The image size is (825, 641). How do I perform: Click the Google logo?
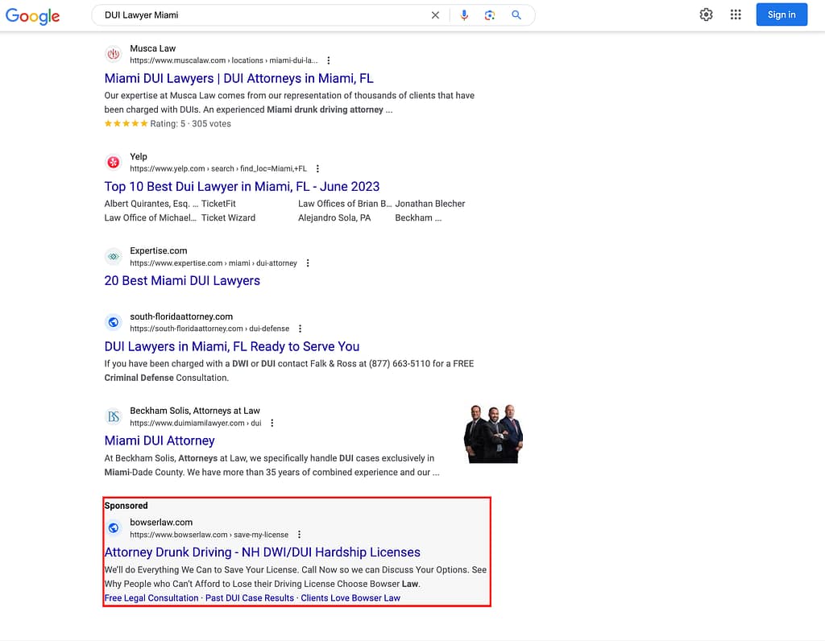[x=32, y=16]
